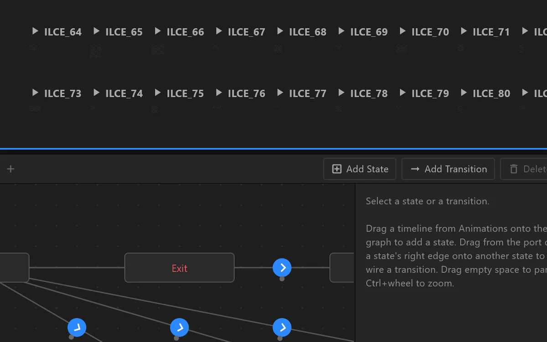Expand the ILCE_70 timeline entry
Viewport: 547px width, 342px height.
tap(403, 31)
